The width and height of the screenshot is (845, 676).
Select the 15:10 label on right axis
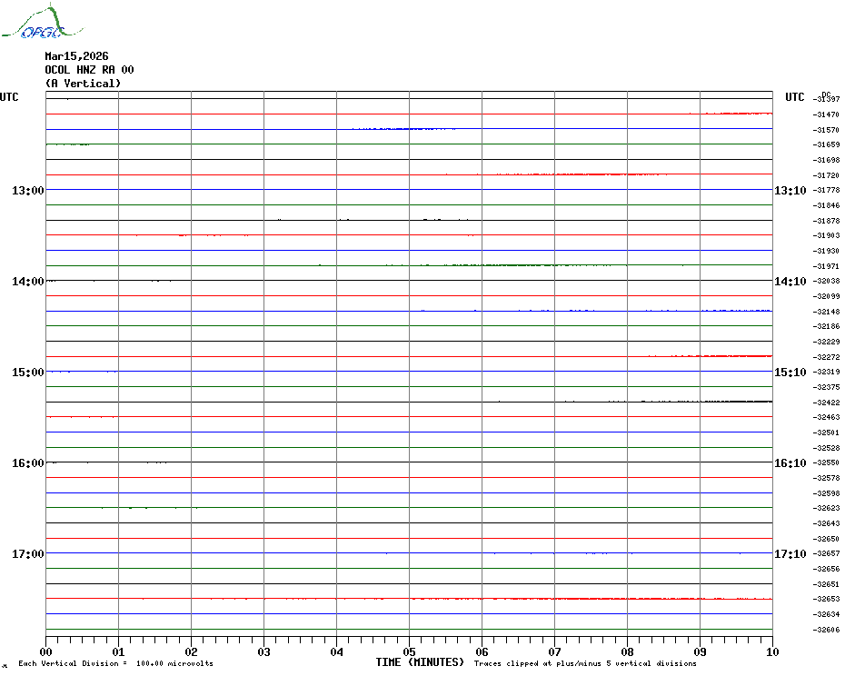point(790,373)
